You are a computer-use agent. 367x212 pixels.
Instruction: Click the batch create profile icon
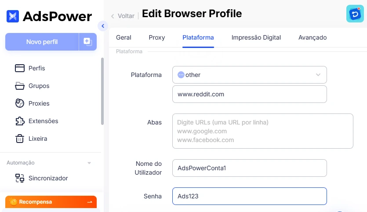pyautogui.click(x=87, y=42)
